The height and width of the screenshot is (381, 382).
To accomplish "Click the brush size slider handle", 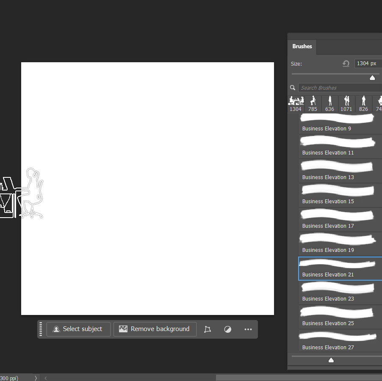I will 372,77.
